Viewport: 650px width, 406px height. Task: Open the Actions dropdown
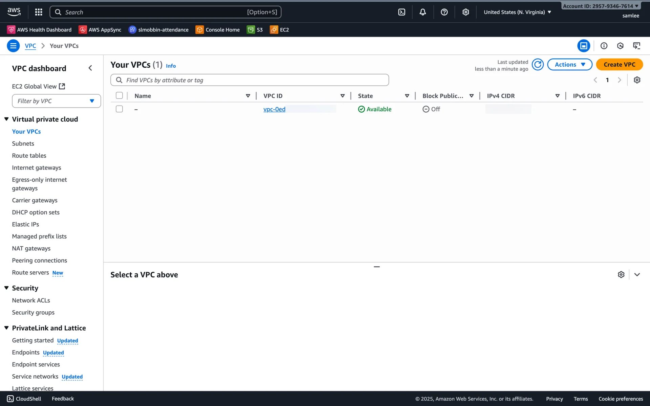(569, 65)
